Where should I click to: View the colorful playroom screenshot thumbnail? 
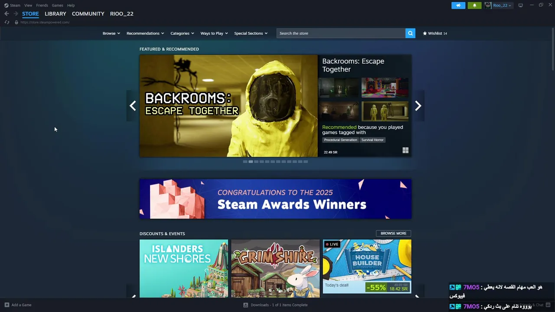pyautogui.click(x=385, y=88)
